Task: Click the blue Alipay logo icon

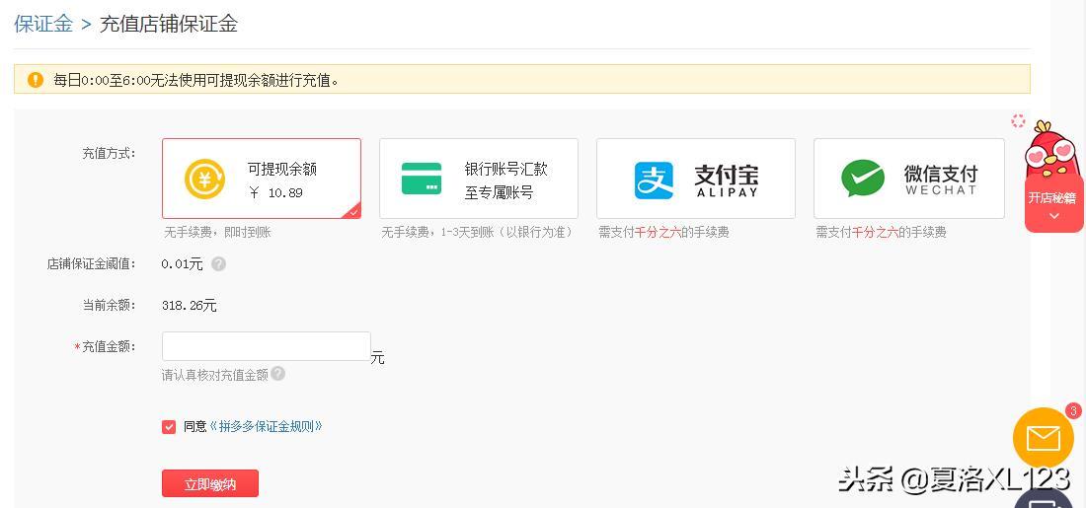Action: pyautogui.click(x=654, y=180)
